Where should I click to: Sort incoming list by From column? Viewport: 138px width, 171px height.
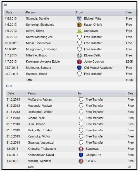coord(101,12)
